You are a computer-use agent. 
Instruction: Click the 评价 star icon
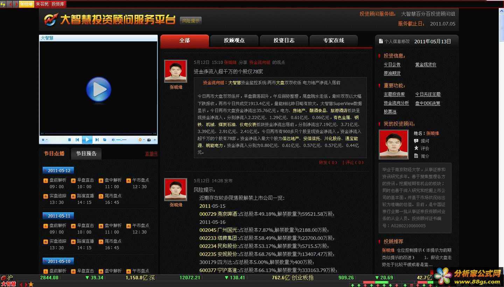click(x=416, y=148)
